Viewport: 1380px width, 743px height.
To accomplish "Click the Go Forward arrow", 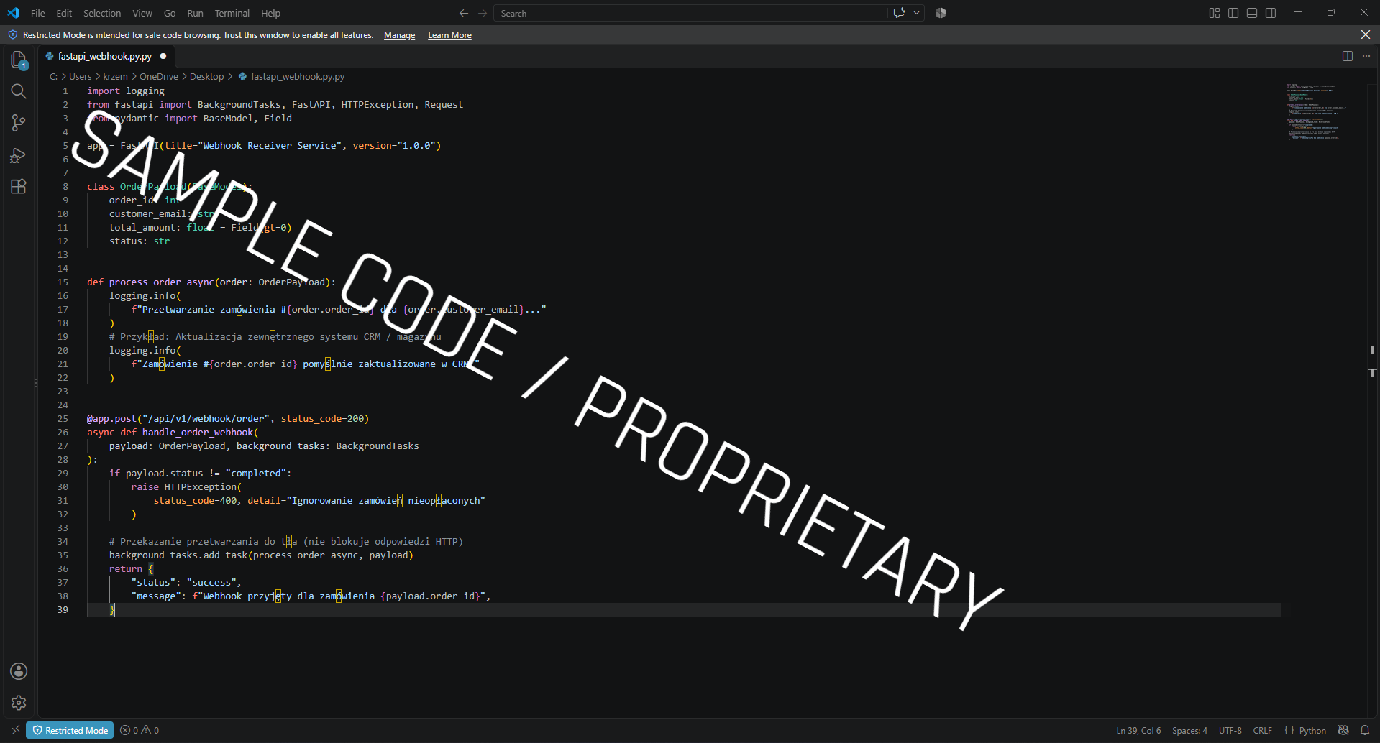I will point(483,13).
